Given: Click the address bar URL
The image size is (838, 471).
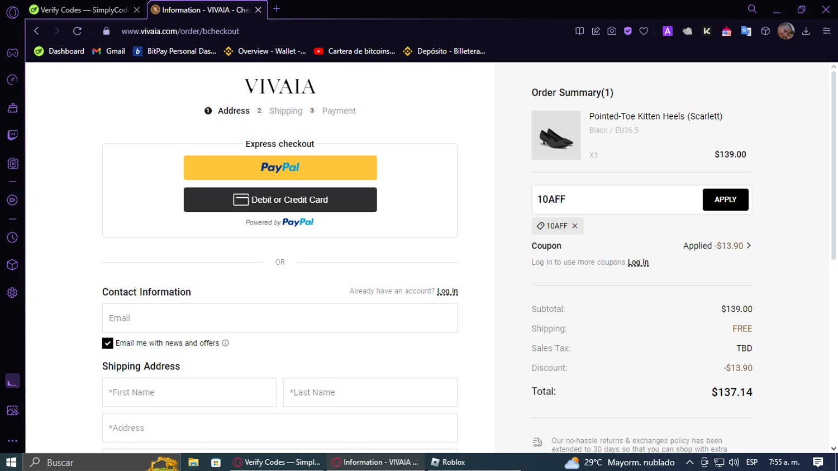Looking at the screenshot, I should point(180,31).
